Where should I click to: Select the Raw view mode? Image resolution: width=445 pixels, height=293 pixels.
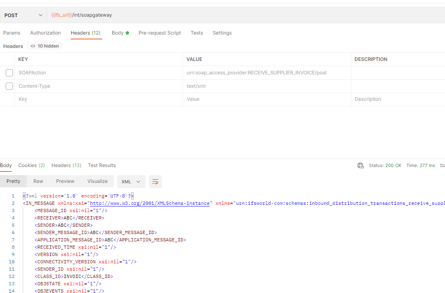coord(38,181)
